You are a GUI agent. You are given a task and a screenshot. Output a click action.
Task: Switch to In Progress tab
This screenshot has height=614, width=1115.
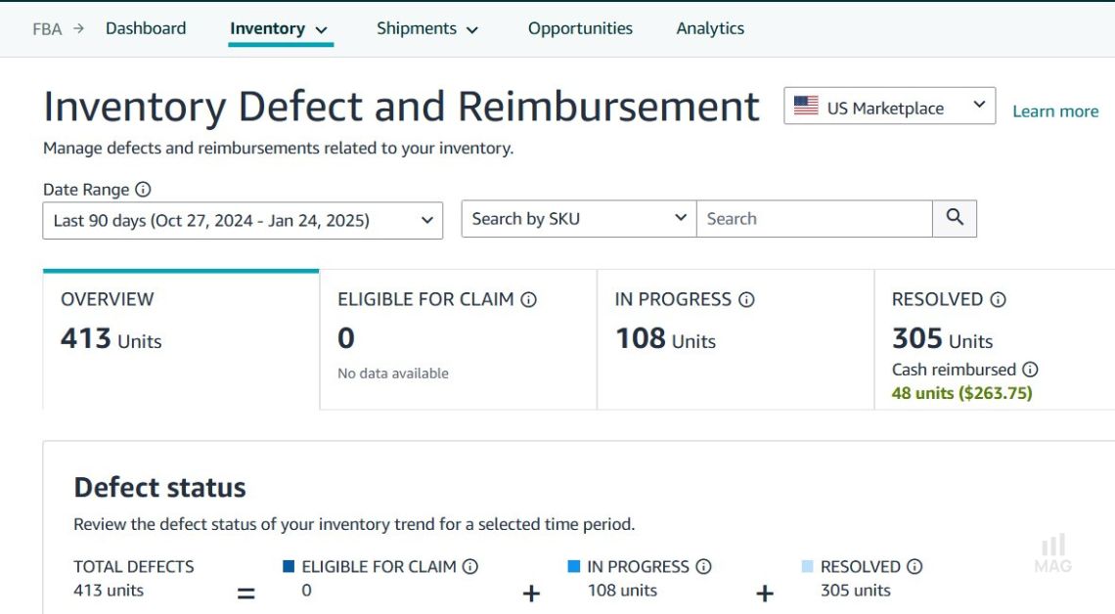click(736, 339)
